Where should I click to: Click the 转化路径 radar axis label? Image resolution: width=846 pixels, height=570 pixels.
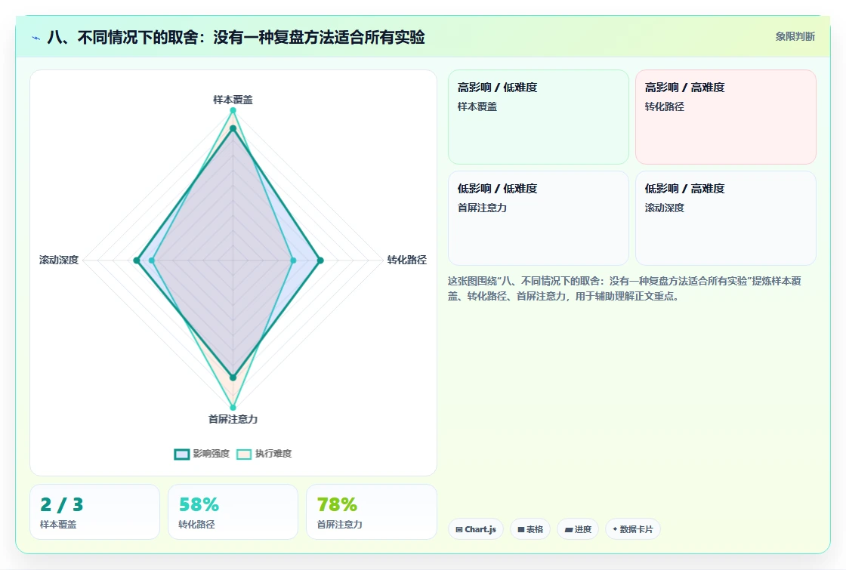coord(407,260)
